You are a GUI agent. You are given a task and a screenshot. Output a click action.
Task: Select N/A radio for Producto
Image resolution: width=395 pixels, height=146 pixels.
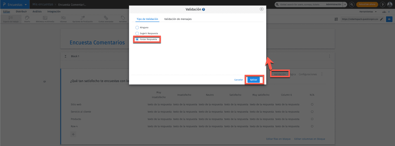click(x=312, y=119)
